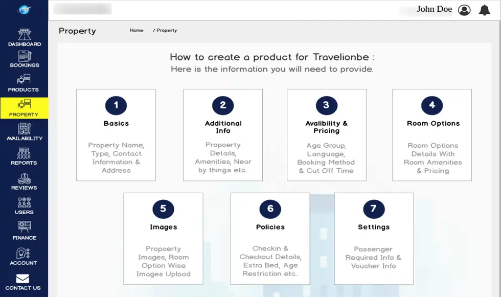Click 'How to create a product for Travelionbe' heading
The image size is (501, 297).
[x=269, y=57]
